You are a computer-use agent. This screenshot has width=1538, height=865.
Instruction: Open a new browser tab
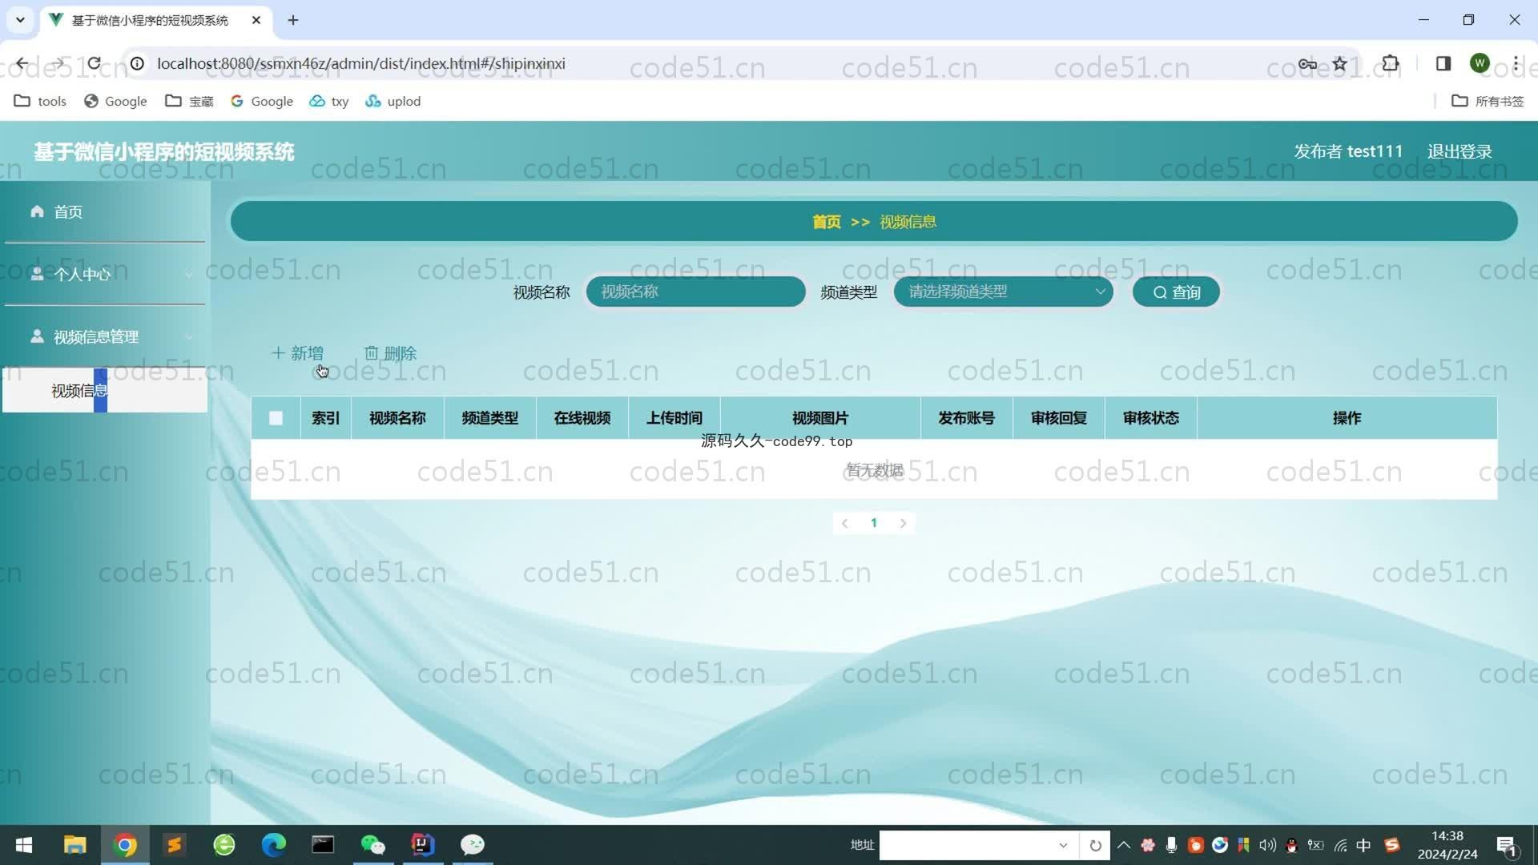point(293,20)
